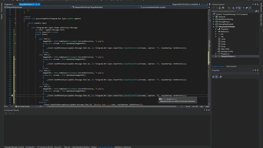Click the split editor handle above the scrollbar
The height and width of the screenshot is (148, 263).
coord(209,7)
